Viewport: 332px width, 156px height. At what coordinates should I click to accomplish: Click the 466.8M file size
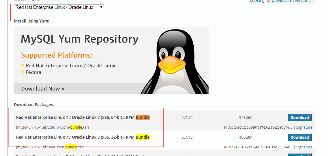pyautogui.click(x=246, y=137)
